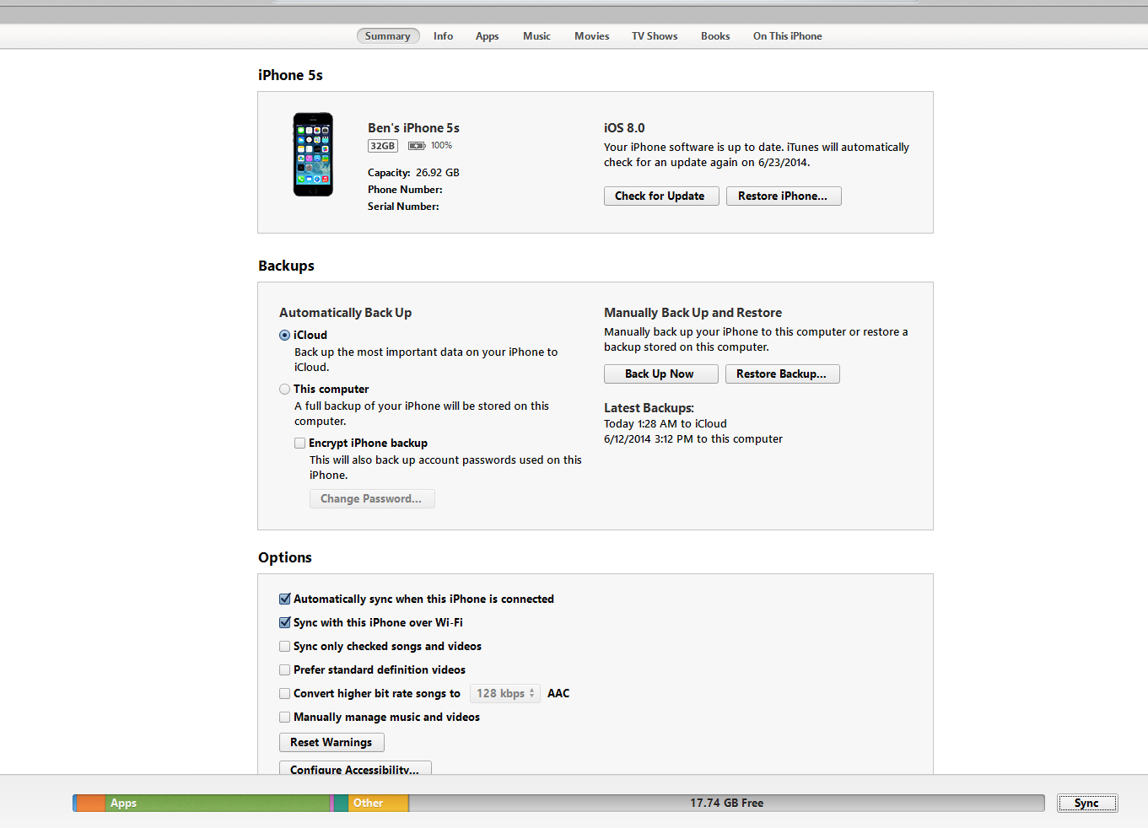Click the AAC format label
This screenshot has height=828, width=1148.
[x=558, y=693]
